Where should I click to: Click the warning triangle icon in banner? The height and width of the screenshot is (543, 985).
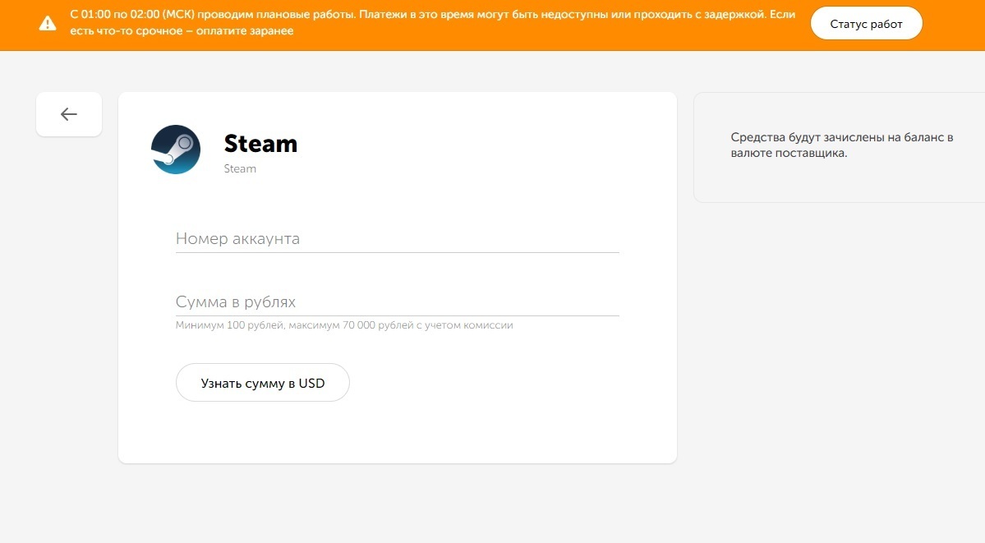point(48,24)
